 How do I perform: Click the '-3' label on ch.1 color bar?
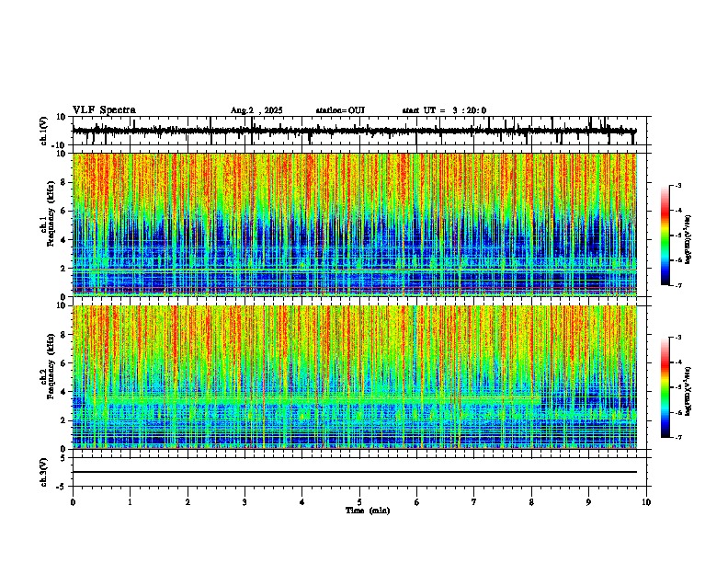tap(678, 186)
